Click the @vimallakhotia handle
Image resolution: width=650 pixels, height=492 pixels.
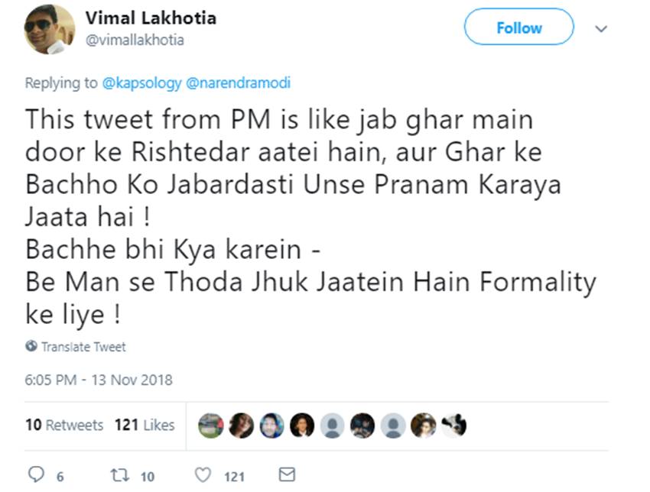pyautogui.click(x=135, y=40)
